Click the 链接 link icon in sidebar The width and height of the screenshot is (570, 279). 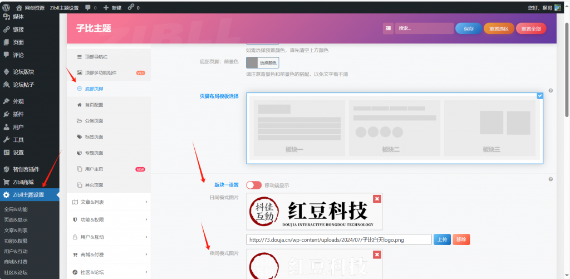click(x=6, y=30)
